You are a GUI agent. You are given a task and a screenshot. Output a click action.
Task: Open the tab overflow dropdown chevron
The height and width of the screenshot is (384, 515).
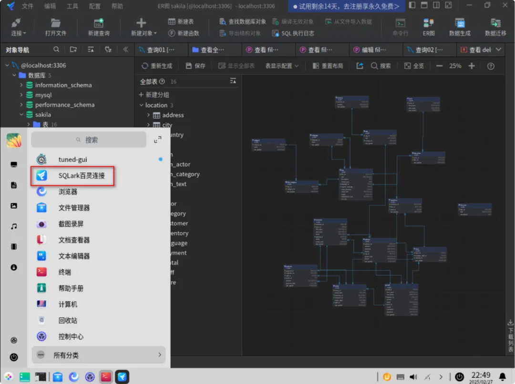(499, 50)
